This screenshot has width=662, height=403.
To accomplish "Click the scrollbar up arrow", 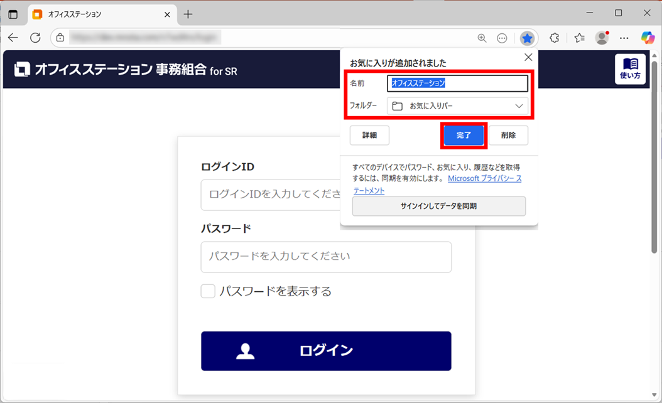I will (654, 55).
